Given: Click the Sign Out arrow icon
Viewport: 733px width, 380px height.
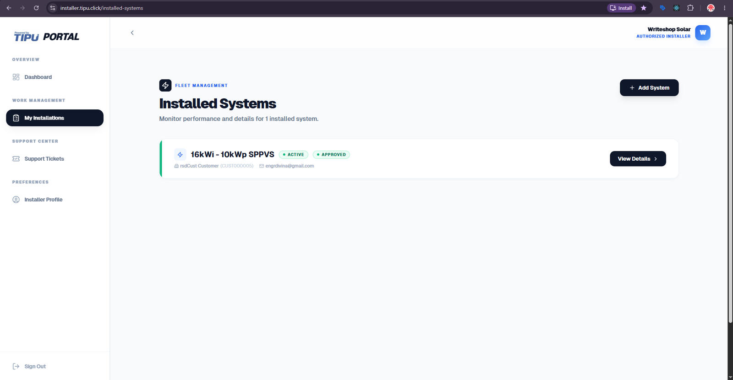Looking at the screenshot, I should pyautogui.click(x=16, y=366).
